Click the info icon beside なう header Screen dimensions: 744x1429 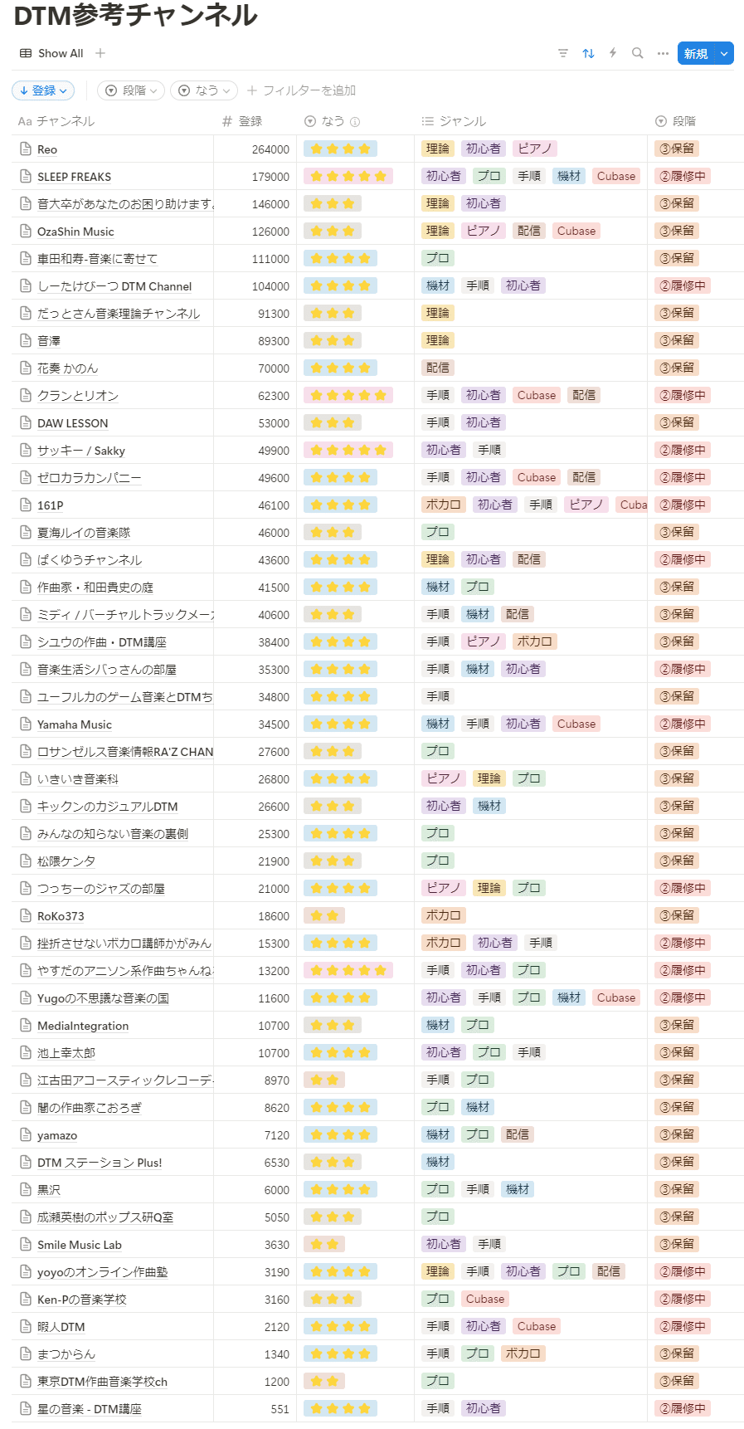(355, 121)
